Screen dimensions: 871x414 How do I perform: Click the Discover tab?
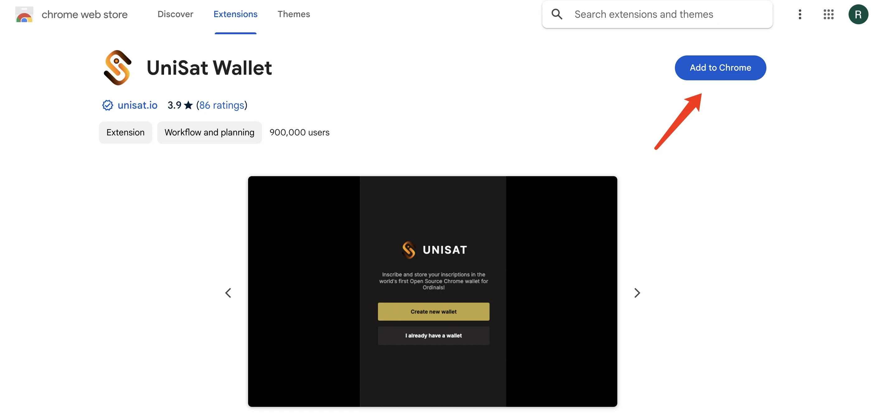175,14
